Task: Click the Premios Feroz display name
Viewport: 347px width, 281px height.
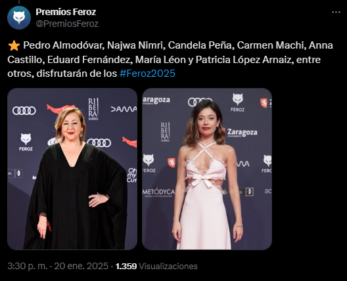Action: pyautogui.click(x=66, y=12)
